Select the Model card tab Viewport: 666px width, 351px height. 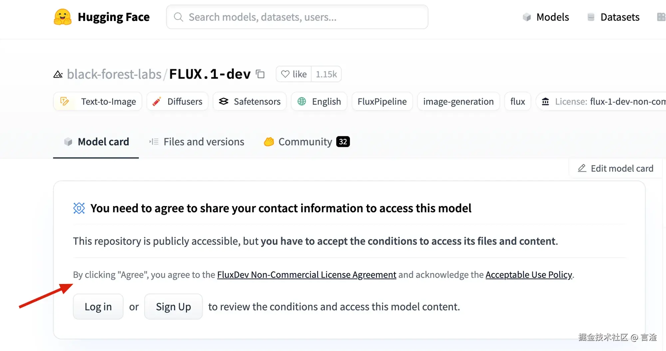click(x=96, y=142)
